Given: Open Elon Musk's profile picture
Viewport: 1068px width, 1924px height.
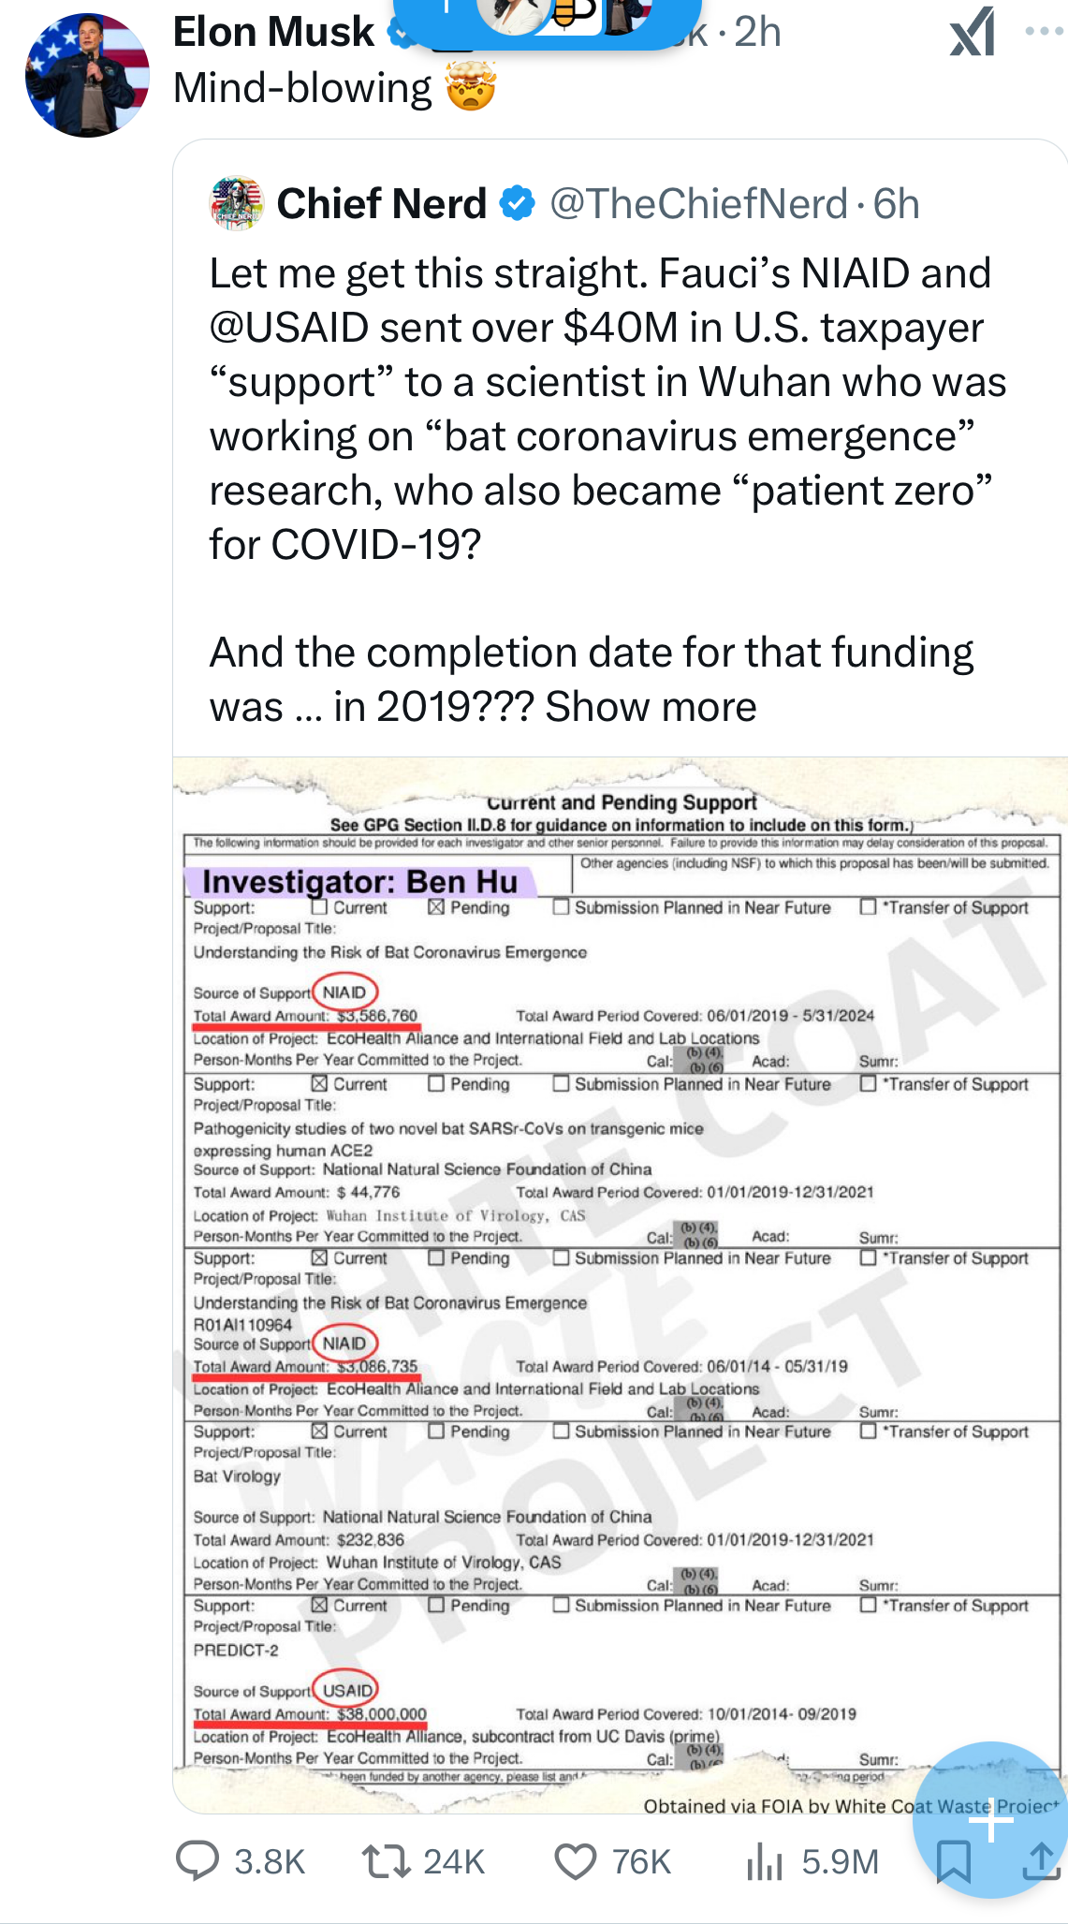Looking at the screenshot, I should point(87,75).
